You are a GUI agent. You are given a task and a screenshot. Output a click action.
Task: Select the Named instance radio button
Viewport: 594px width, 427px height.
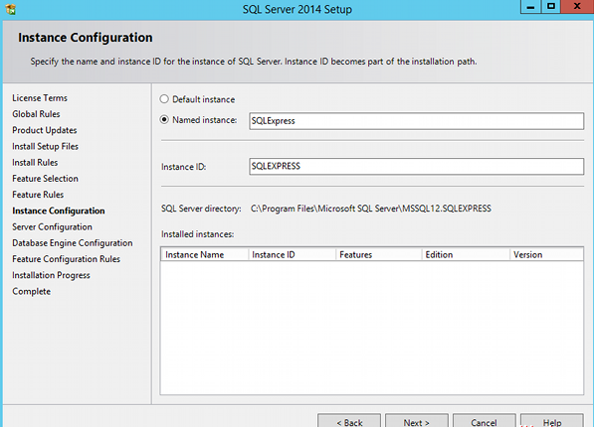pyautogui.click(x=164, y=119)
